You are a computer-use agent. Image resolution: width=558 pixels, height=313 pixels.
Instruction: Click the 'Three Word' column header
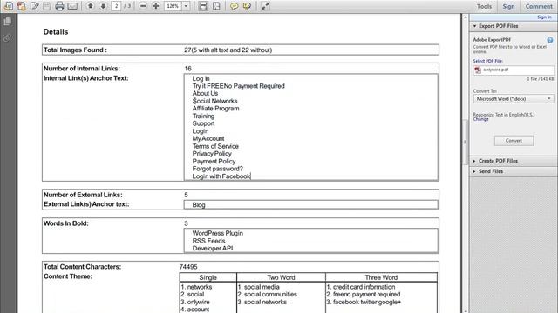(x=381, y=277)
